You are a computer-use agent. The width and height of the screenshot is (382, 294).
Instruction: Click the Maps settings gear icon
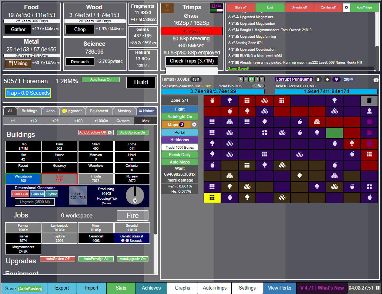(x=194, y=125)
